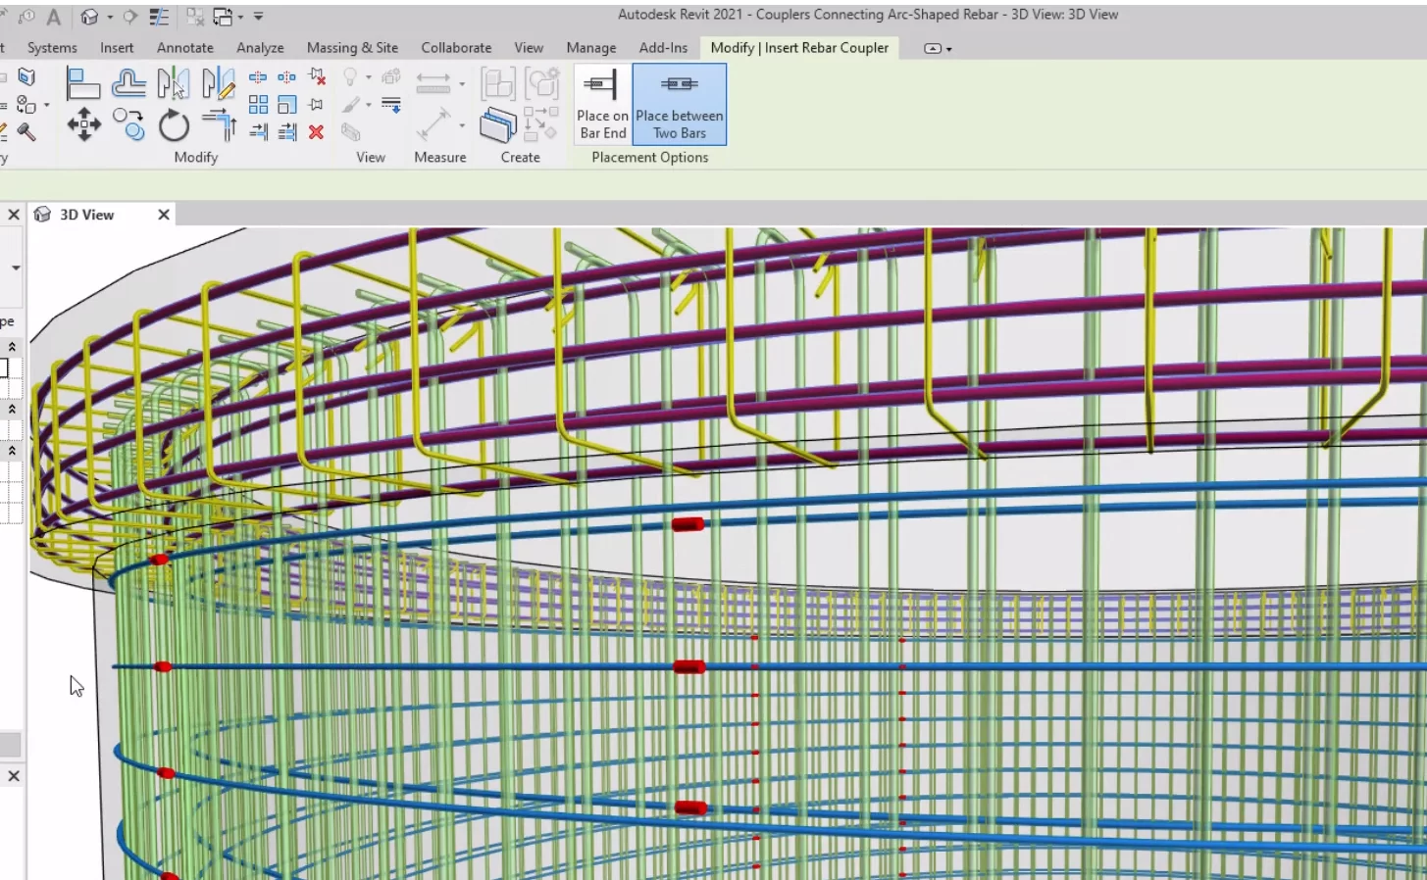Toggle Thin Lines in quick access toolbar
This screenshot has width=1427, height=880.
tap(159, 17)
